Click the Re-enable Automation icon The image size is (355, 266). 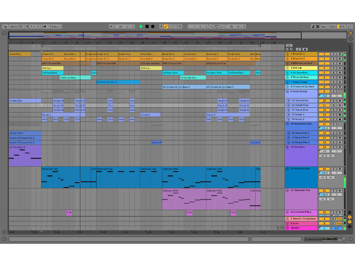tap(171, 27)
